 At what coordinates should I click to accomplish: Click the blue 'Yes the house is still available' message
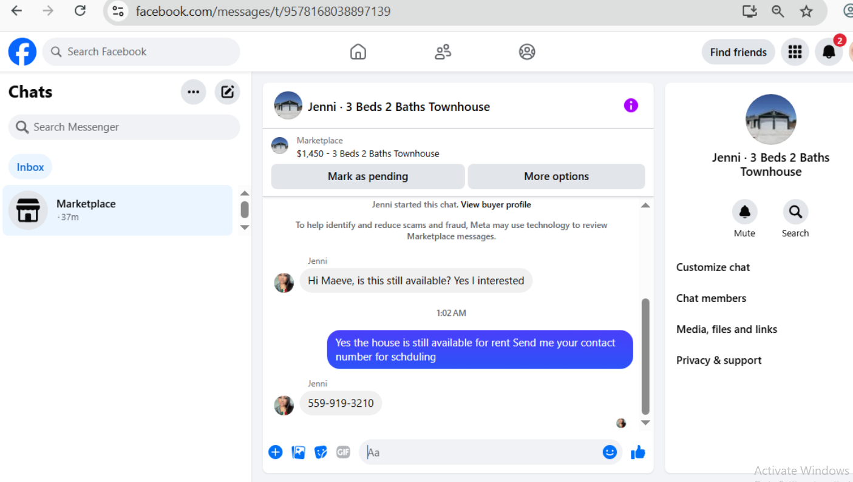[480, 350]
